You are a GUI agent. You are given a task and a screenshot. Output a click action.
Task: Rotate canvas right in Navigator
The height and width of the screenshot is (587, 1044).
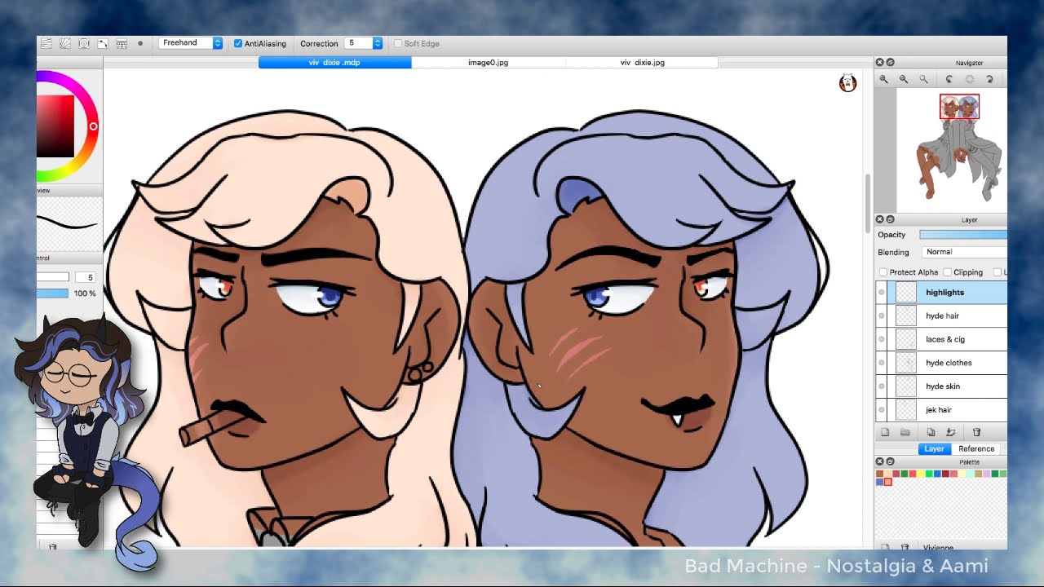[x=989, y=79]
